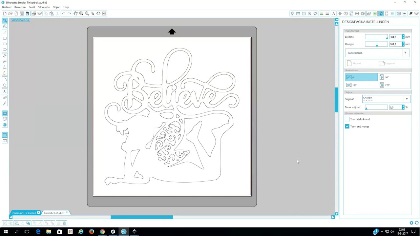420x236 pixels.
Task: Enable the Toon afdrukrand checkbox
Action: 347,119
